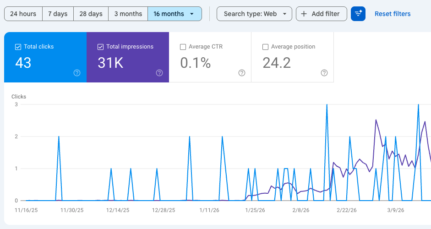Viewport: 431px width, 229px height.
Task: Uncheck the Total clicks checkbox
Action: pyautogui.click(x=18, y=47)
